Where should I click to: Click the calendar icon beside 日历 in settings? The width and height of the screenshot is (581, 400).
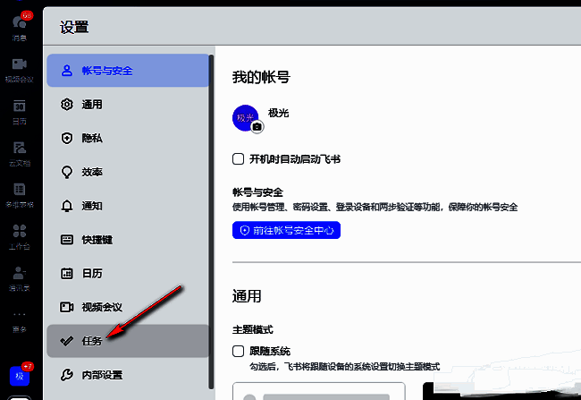tap(67, 274)
